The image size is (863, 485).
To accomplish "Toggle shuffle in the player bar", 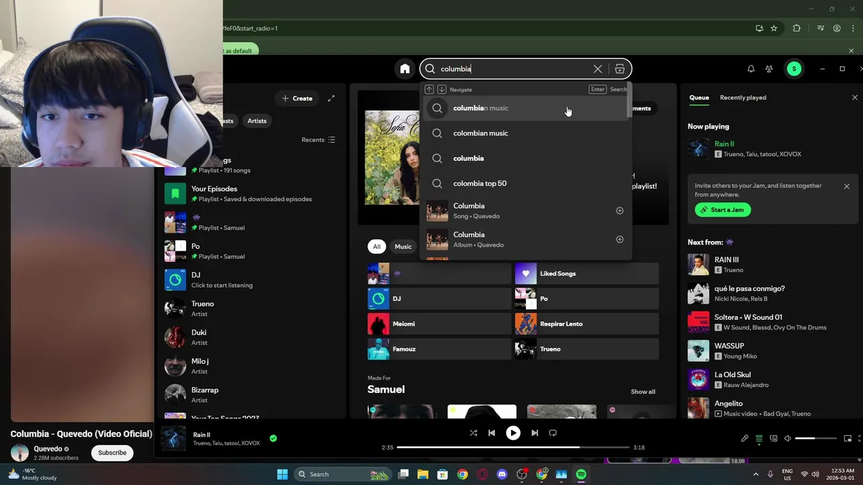I will [473, 433].
